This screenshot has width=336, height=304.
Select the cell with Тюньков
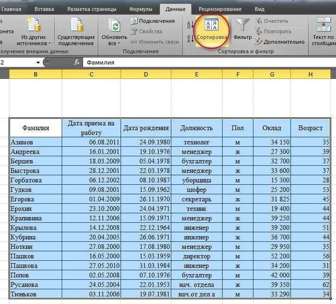click(x=36, y=294)
